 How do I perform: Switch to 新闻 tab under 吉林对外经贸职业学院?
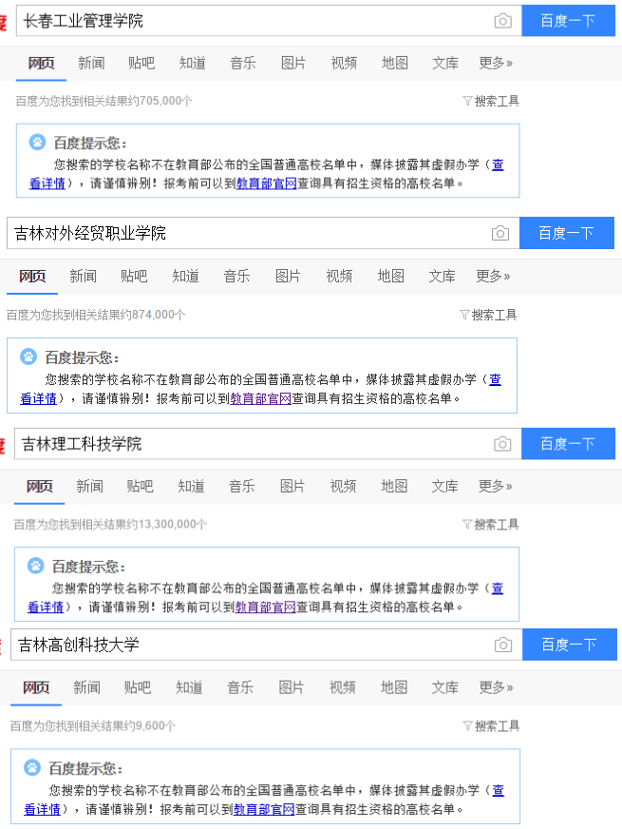click(x=83, y=276)
